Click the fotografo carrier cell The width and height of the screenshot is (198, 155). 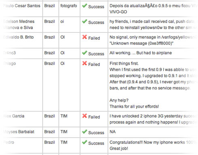click(x=69, y=6)
